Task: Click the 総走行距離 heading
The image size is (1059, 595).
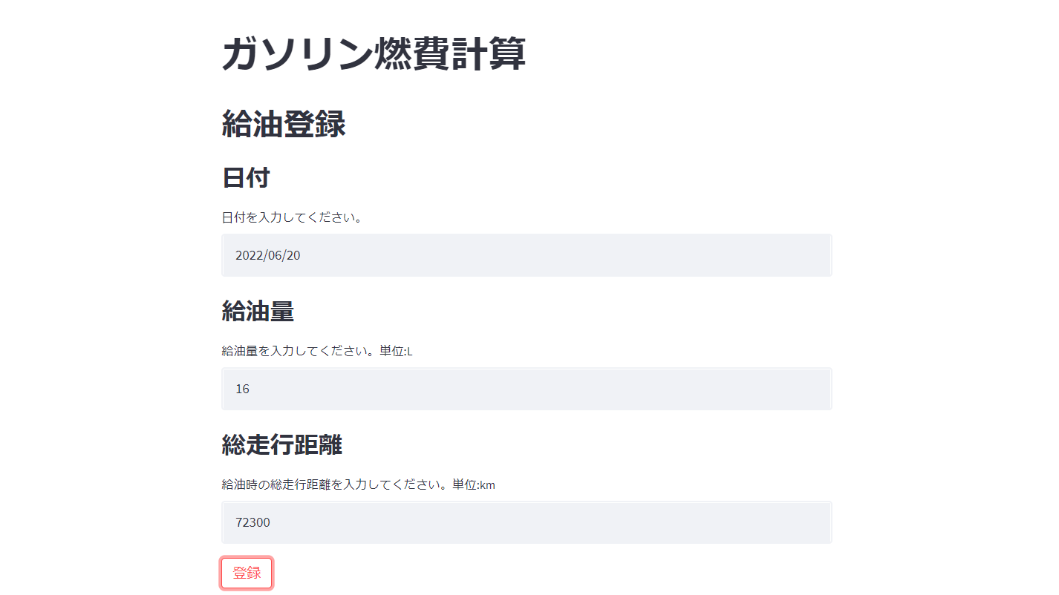Action: click(282, 445)
